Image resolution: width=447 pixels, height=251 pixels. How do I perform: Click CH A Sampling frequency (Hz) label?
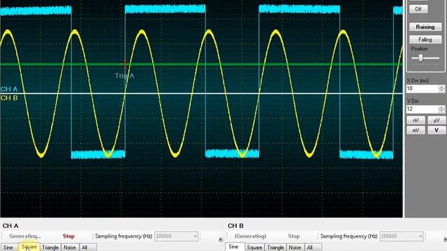(124, 236)
